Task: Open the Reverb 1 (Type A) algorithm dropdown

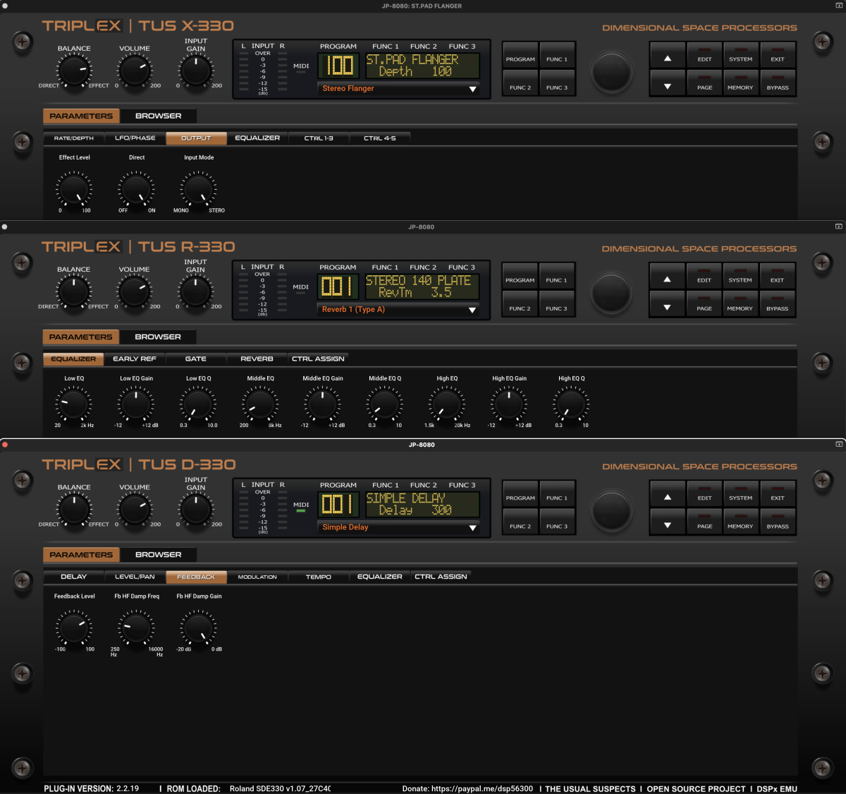Action: 398,309
